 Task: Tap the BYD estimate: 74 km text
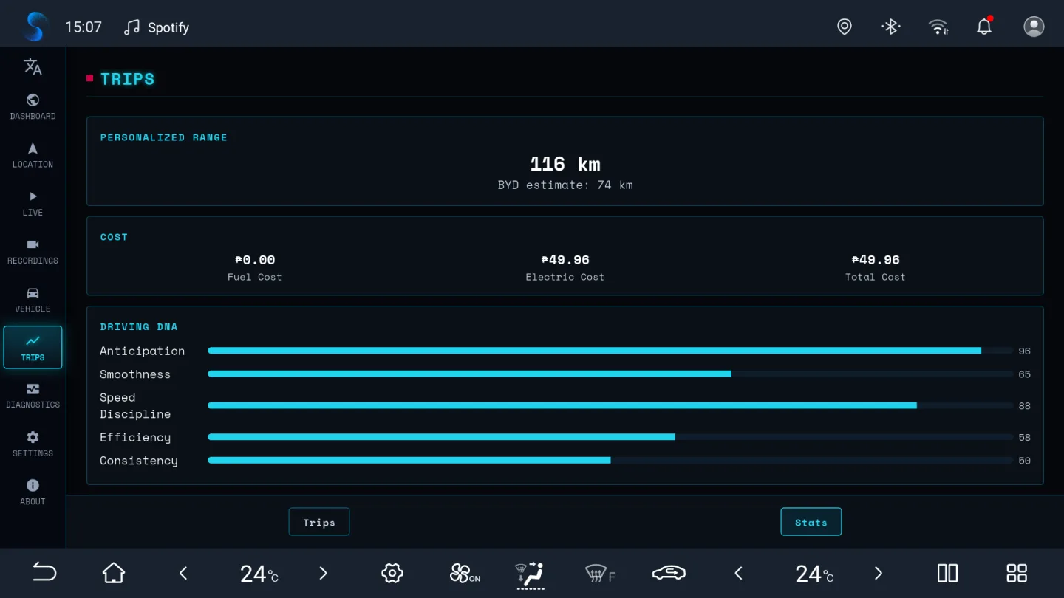[565, 185]
